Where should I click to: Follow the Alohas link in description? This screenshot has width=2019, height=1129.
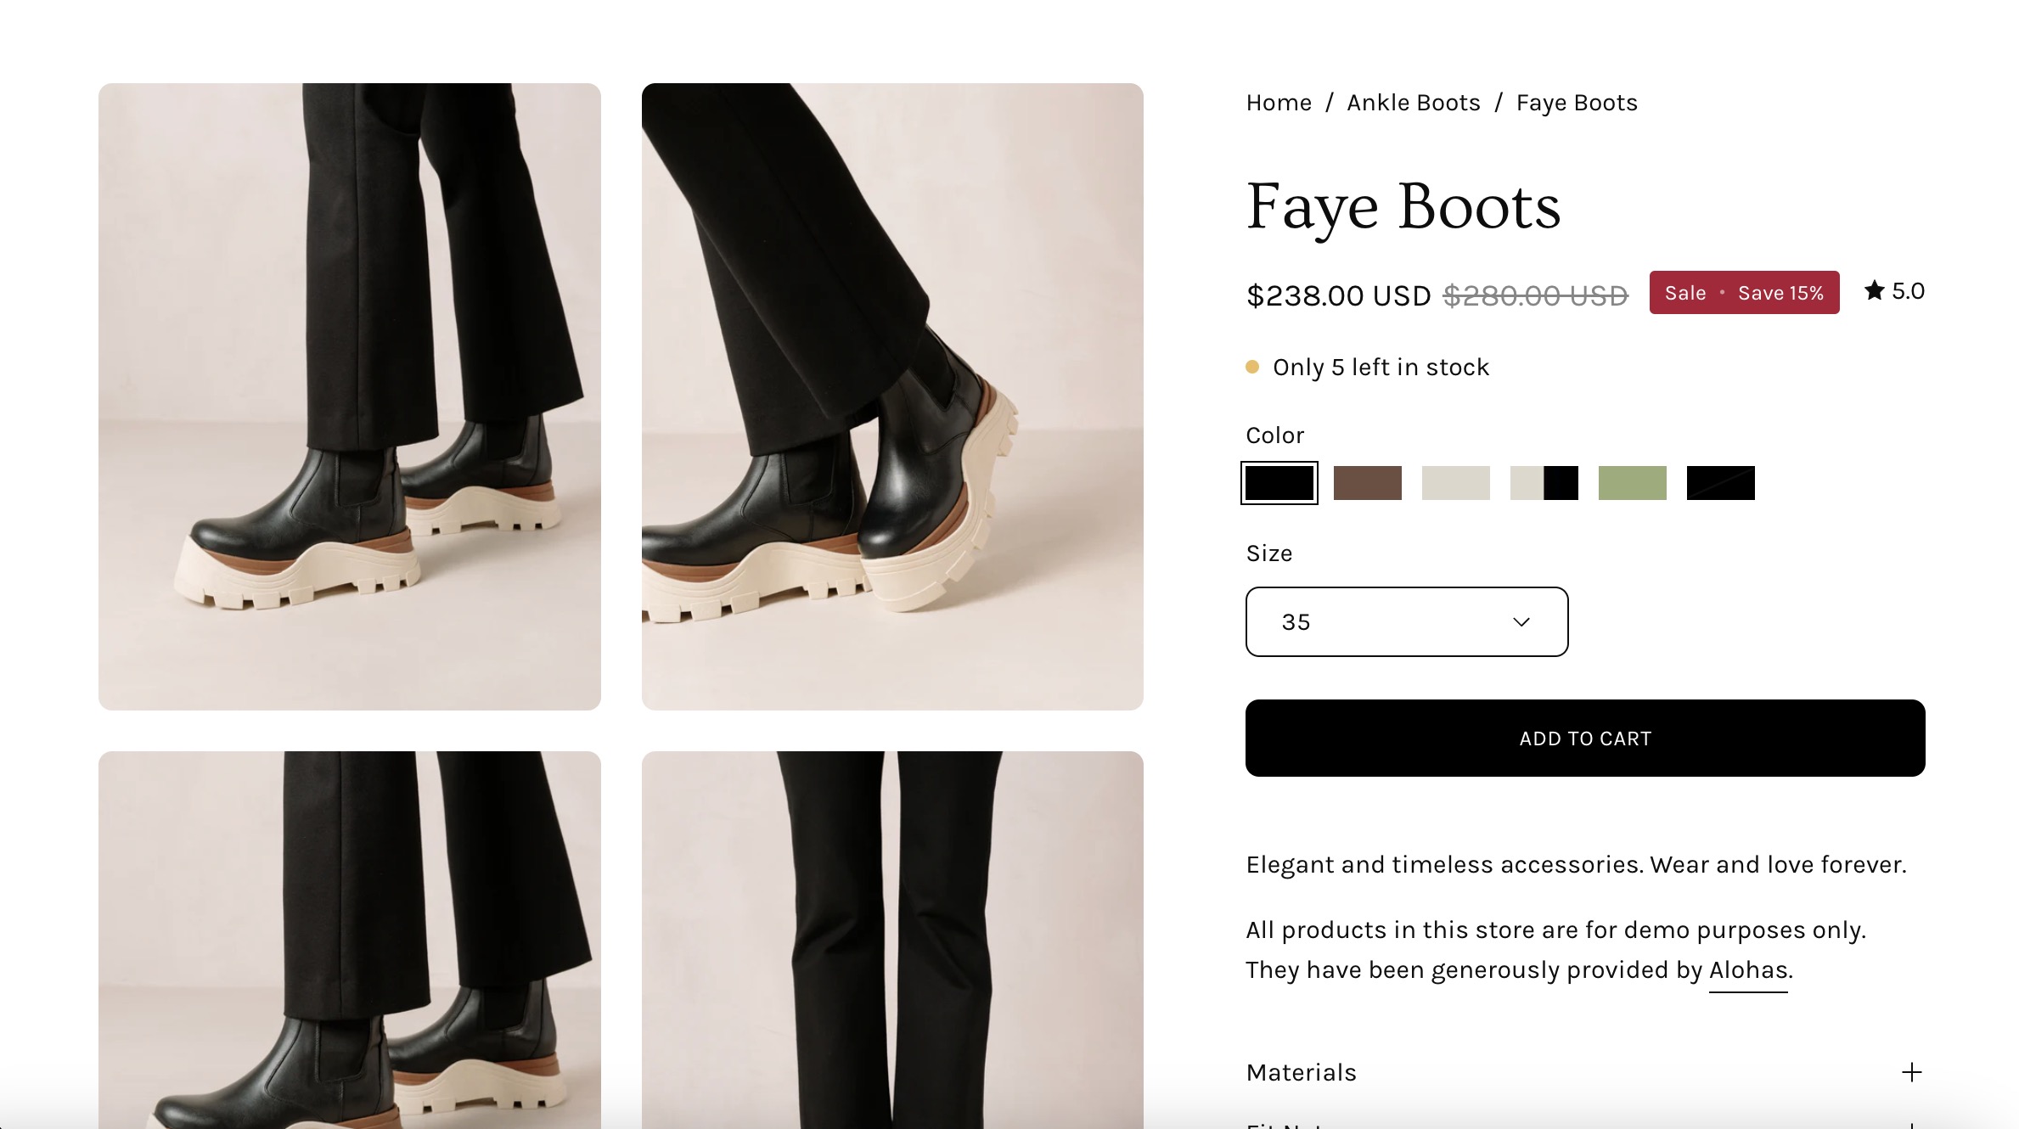[1748, 970]
